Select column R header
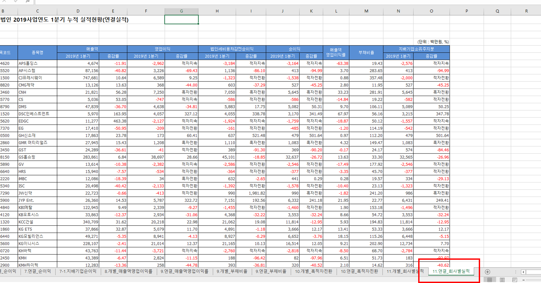The height and width of the screenshot is (283, 541). tap(526, 11)
